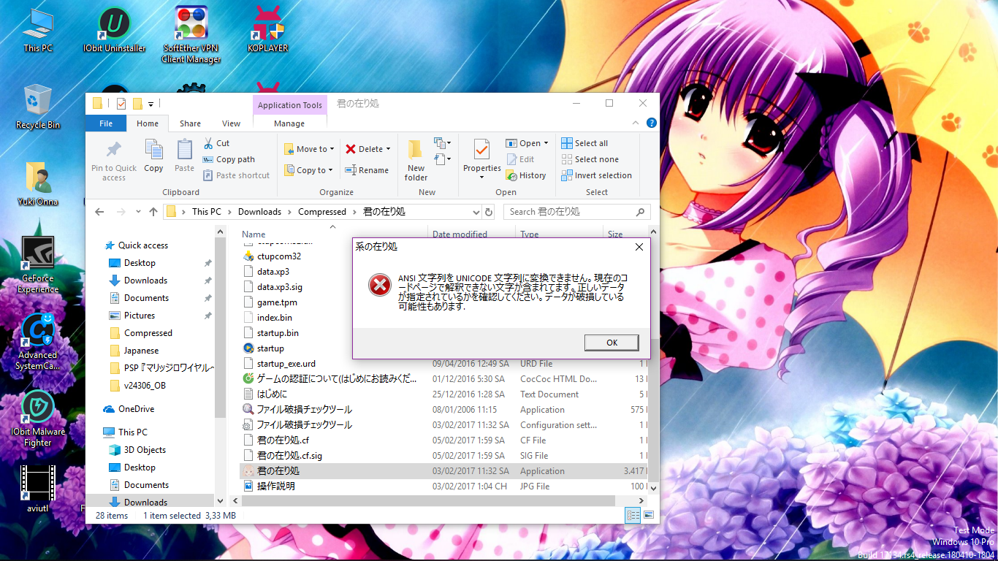The image size is (998, 561).
Task: Click Invert selection in ribbon
Action: point(597,175)
